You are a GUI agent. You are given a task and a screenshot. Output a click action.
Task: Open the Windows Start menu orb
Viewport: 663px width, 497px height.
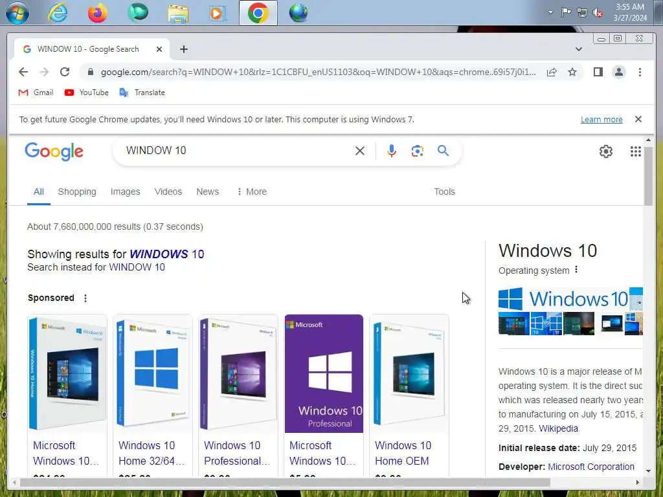click(17, 13)
